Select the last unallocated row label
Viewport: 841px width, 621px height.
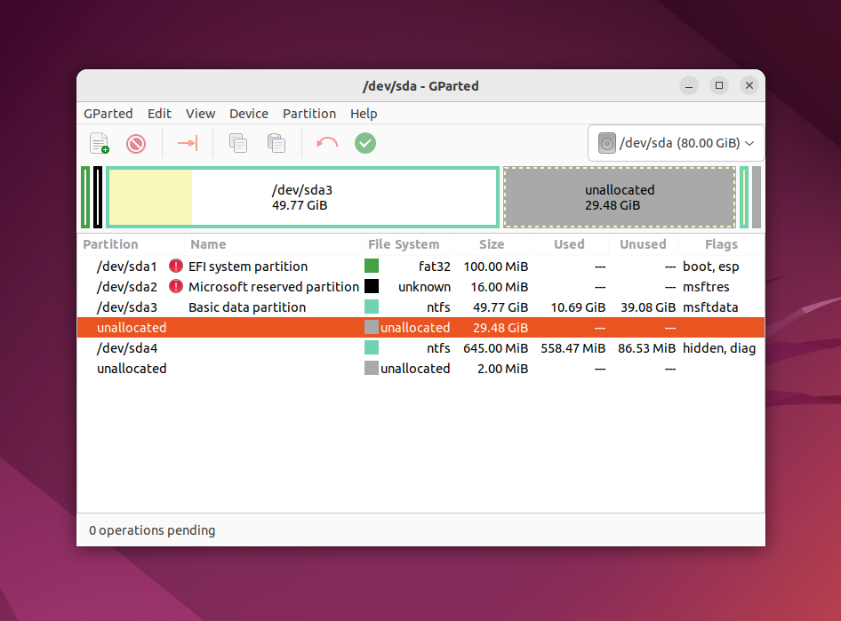click(132, 369)
